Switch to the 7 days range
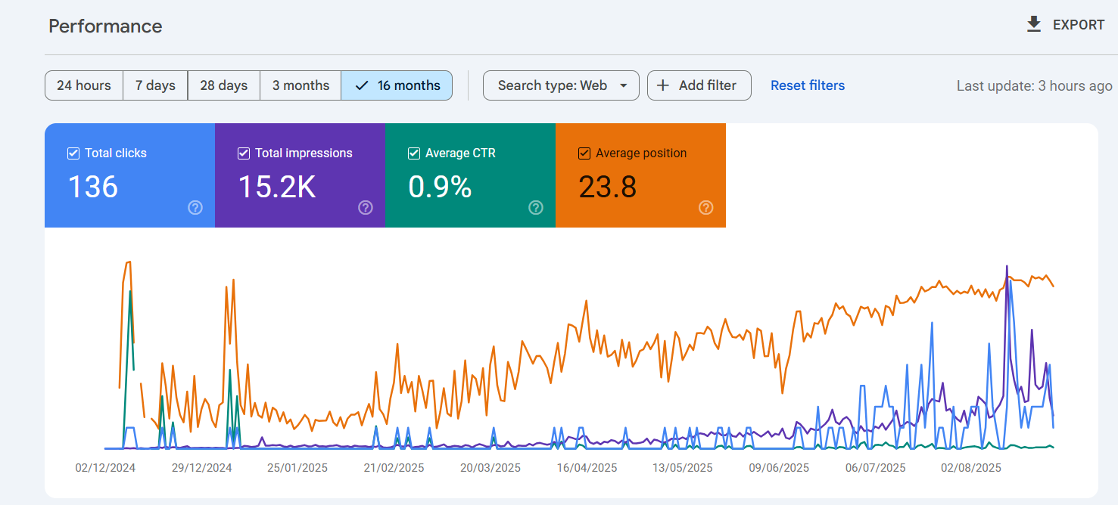Image resolution: width=1118 pixels, height=505 pixels. (x=155, y=85)
